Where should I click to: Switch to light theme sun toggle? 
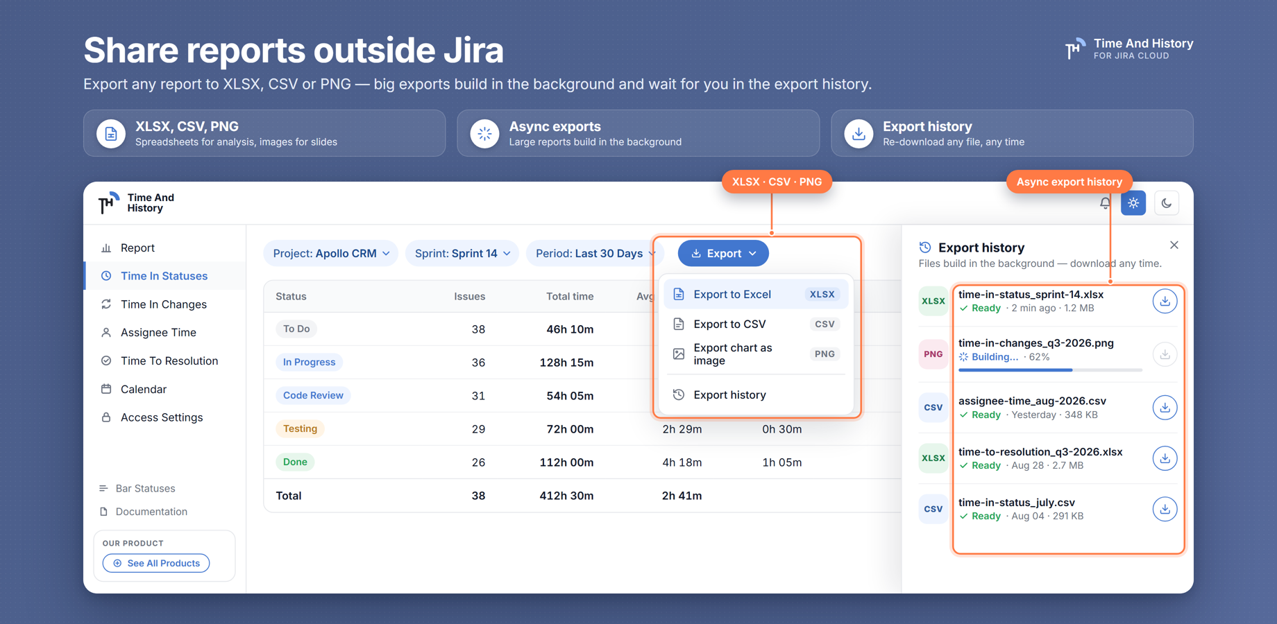point(1133,203)
